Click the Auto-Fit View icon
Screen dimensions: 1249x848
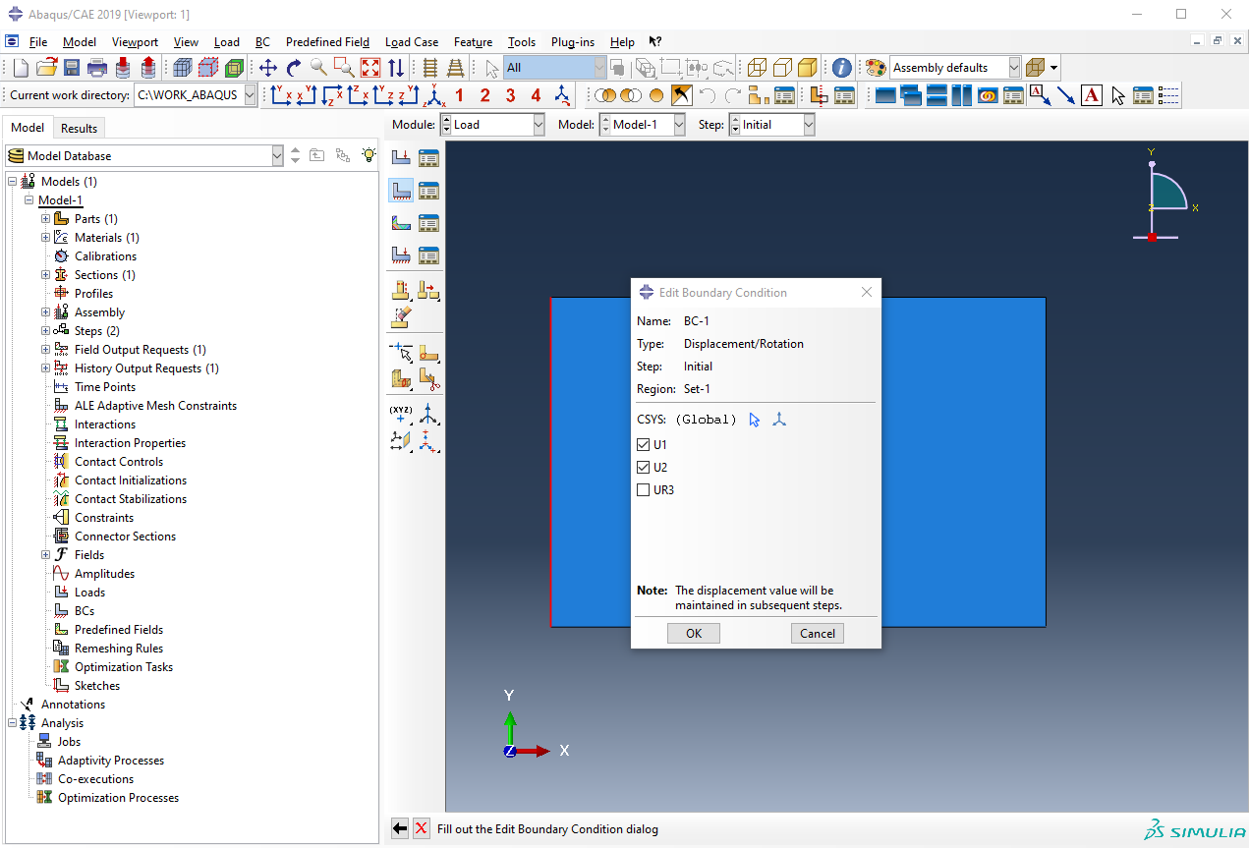[x=370, y=68]
